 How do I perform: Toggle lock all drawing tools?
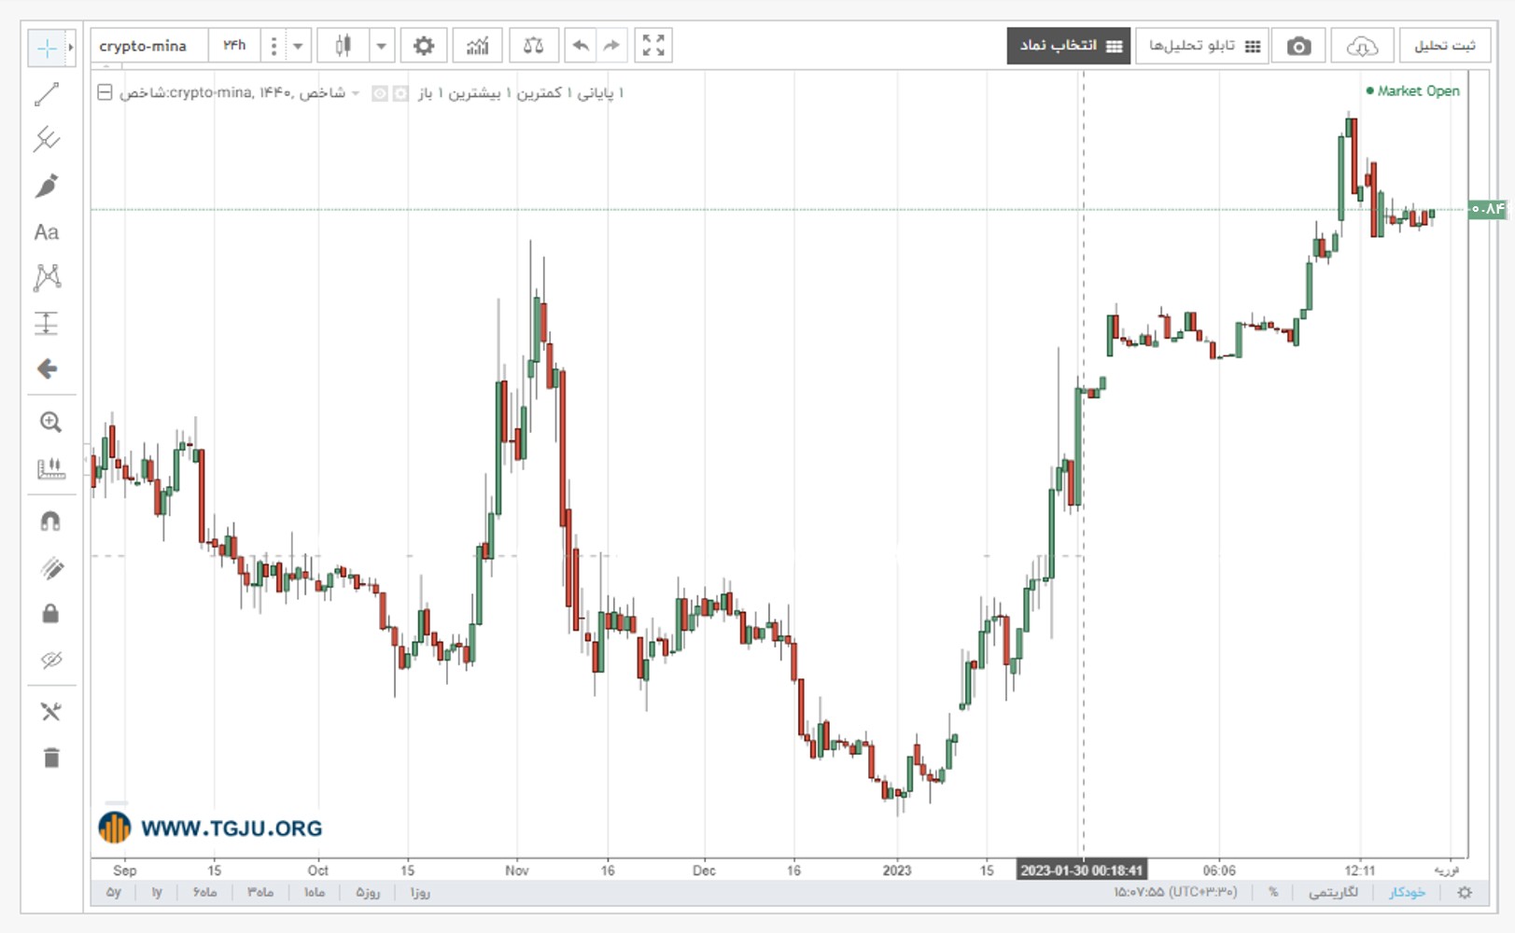point(50,614)
